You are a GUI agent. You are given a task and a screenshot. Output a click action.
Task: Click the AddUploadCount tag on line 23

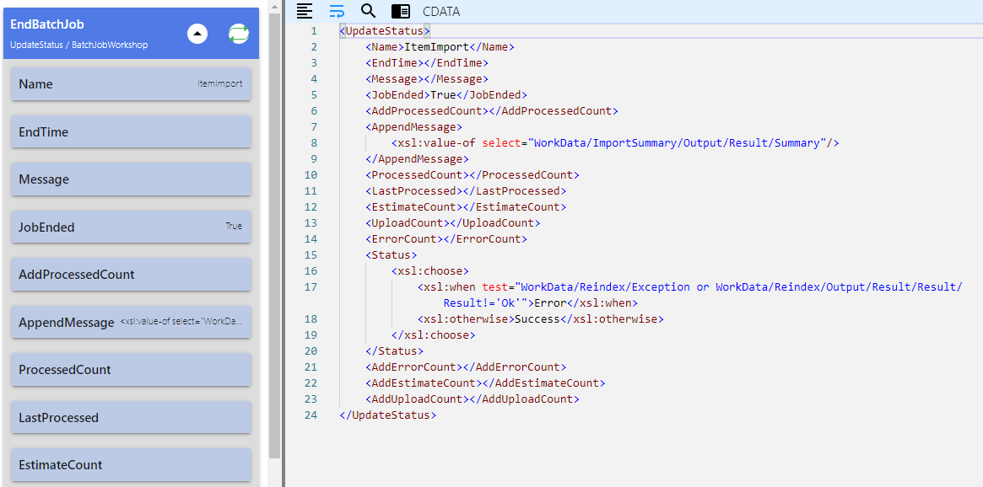click(x=472, y=399)
